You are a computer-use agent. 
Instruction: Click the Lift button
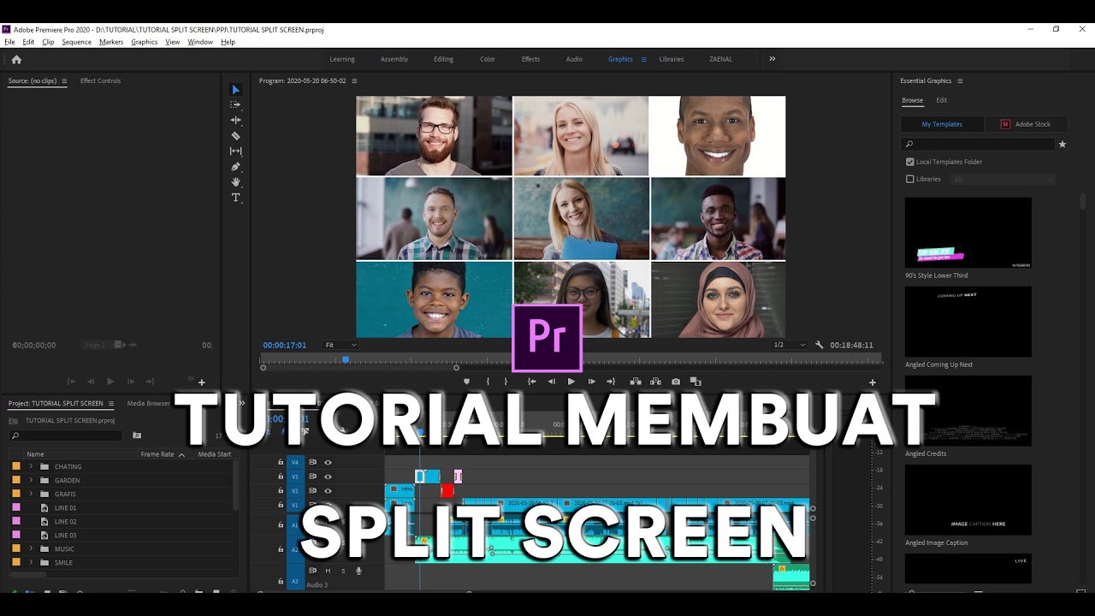pos(636,382)
